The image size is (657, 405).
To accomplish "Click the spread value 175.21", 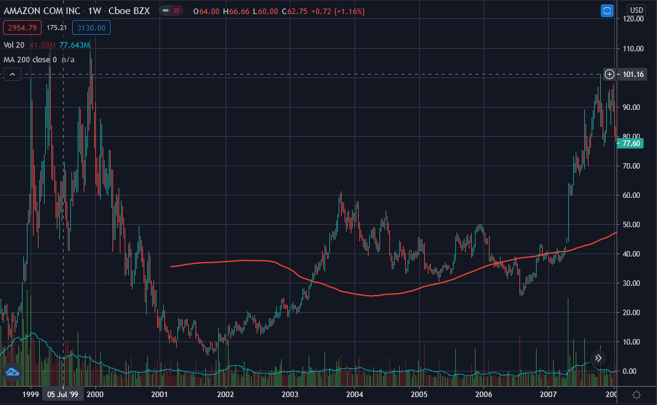I will click(57, 27).
